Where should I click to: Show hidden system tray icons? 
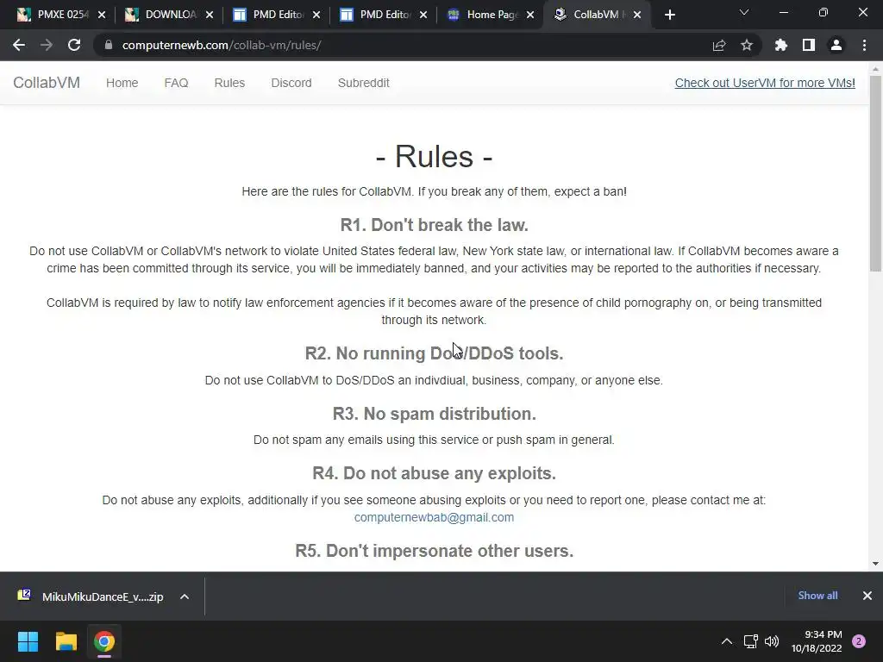pyautogui.click(x=727, y=641)
